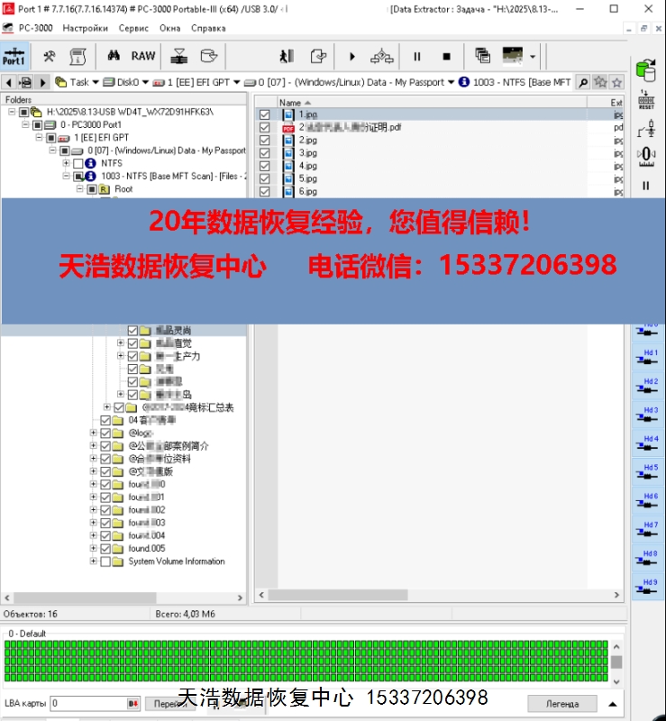Viewport: 666px width, 721px height.
Task: Open the Настройки menu
Action: pyautogui.click(x=85, y=28)
